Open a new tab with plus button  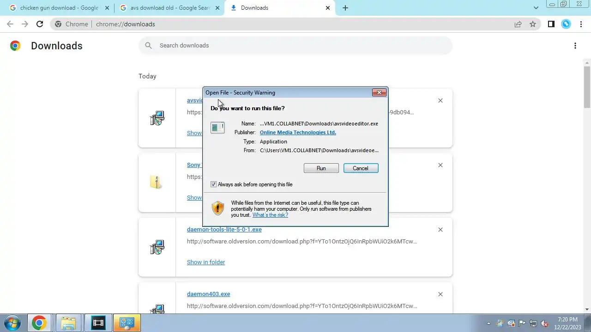345,8
